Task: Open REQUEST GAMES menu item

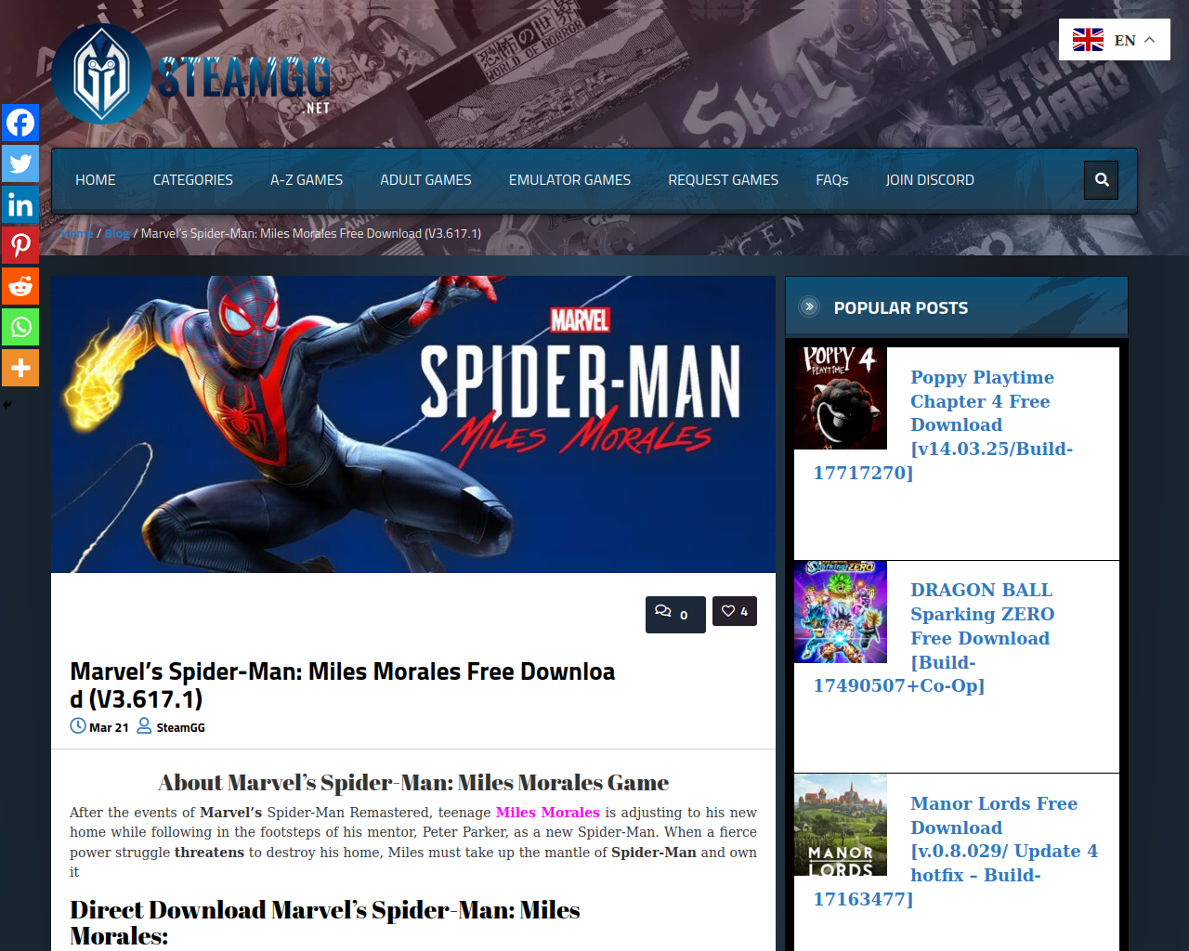Action: click(x=724, y=180)
